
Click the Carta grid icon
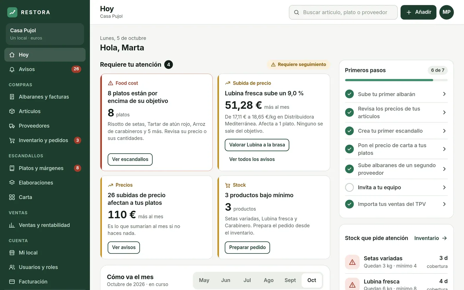[12, 197]
